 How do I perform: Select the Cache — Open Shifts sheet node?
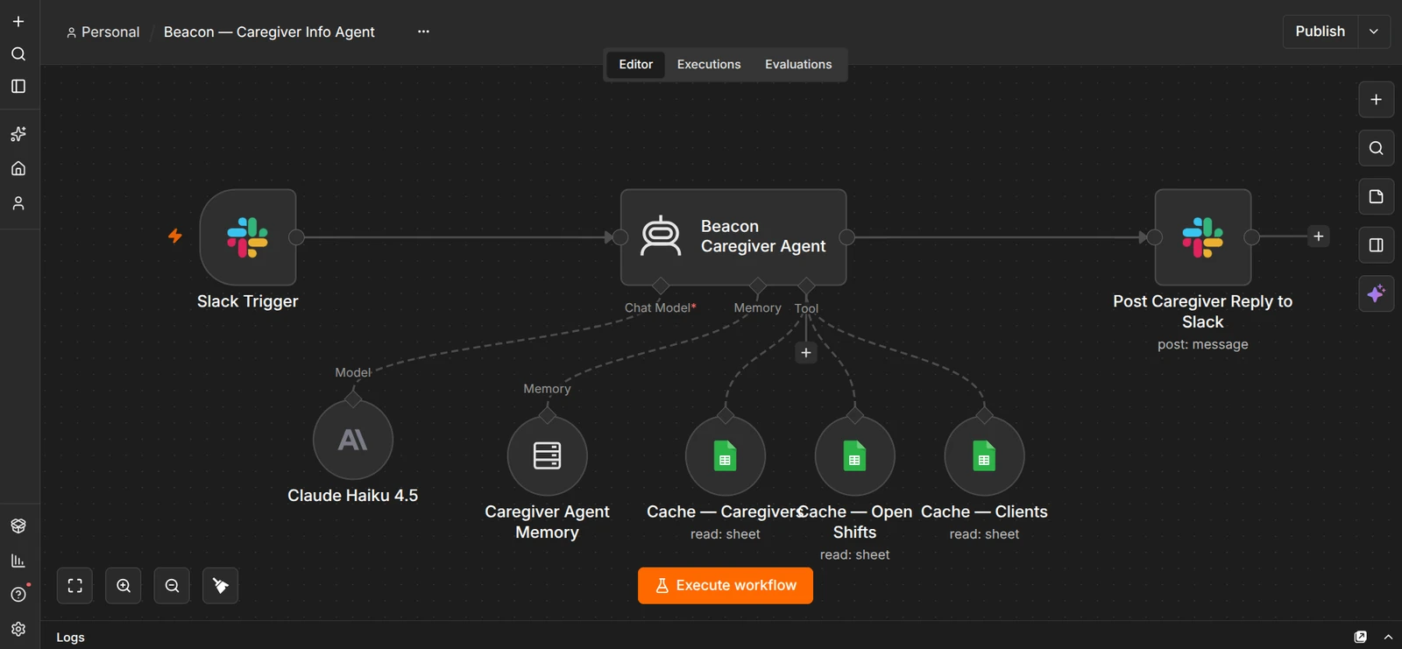855,455
